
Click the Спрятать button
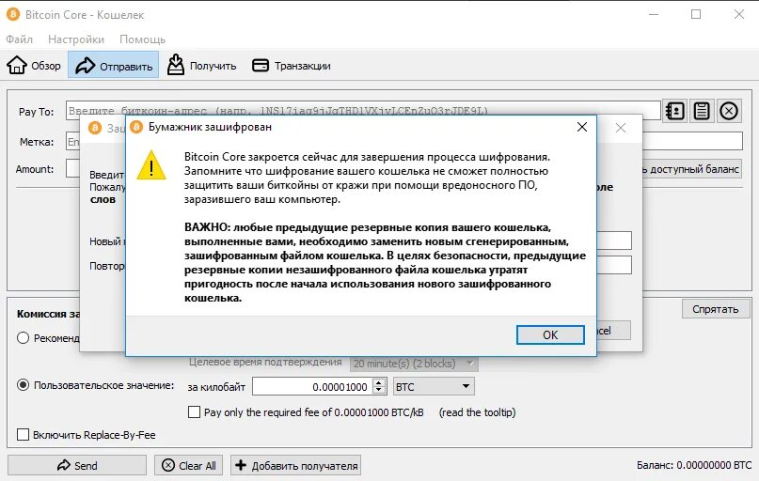point(716,309)
